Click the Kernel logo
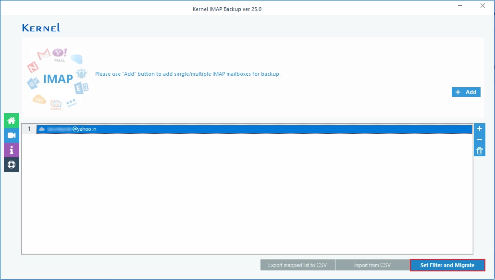 coord(41,28)
